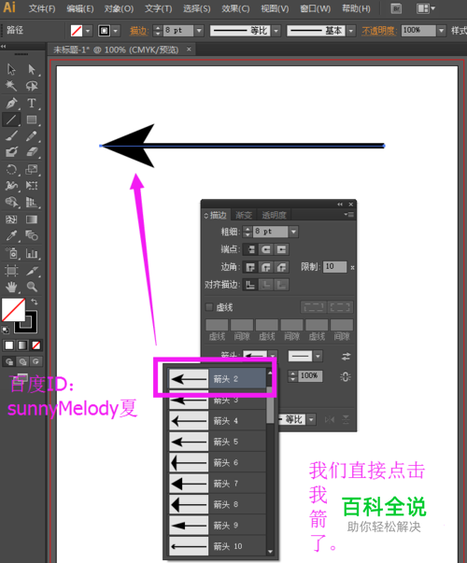The height and width of the screenshot is (563, 467).
Task: Swap fill and stroke colors
Action: (x=35, y=302)
